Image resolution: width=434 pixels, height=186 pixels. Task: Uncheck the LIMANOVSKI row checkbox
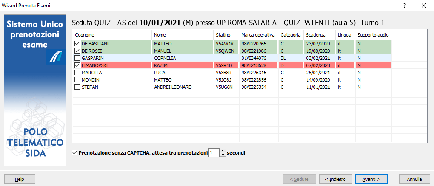coord(77,65)
